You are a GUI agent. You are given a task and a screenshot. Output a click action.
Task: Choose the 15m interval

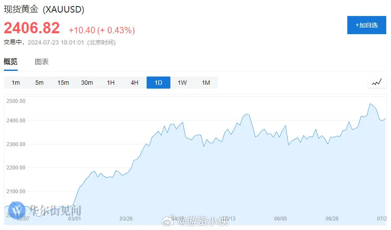(x=63, y=83)
